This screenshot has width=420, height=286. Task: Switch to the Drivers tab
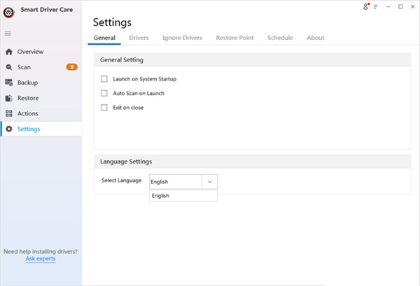[x=139, y=37]
